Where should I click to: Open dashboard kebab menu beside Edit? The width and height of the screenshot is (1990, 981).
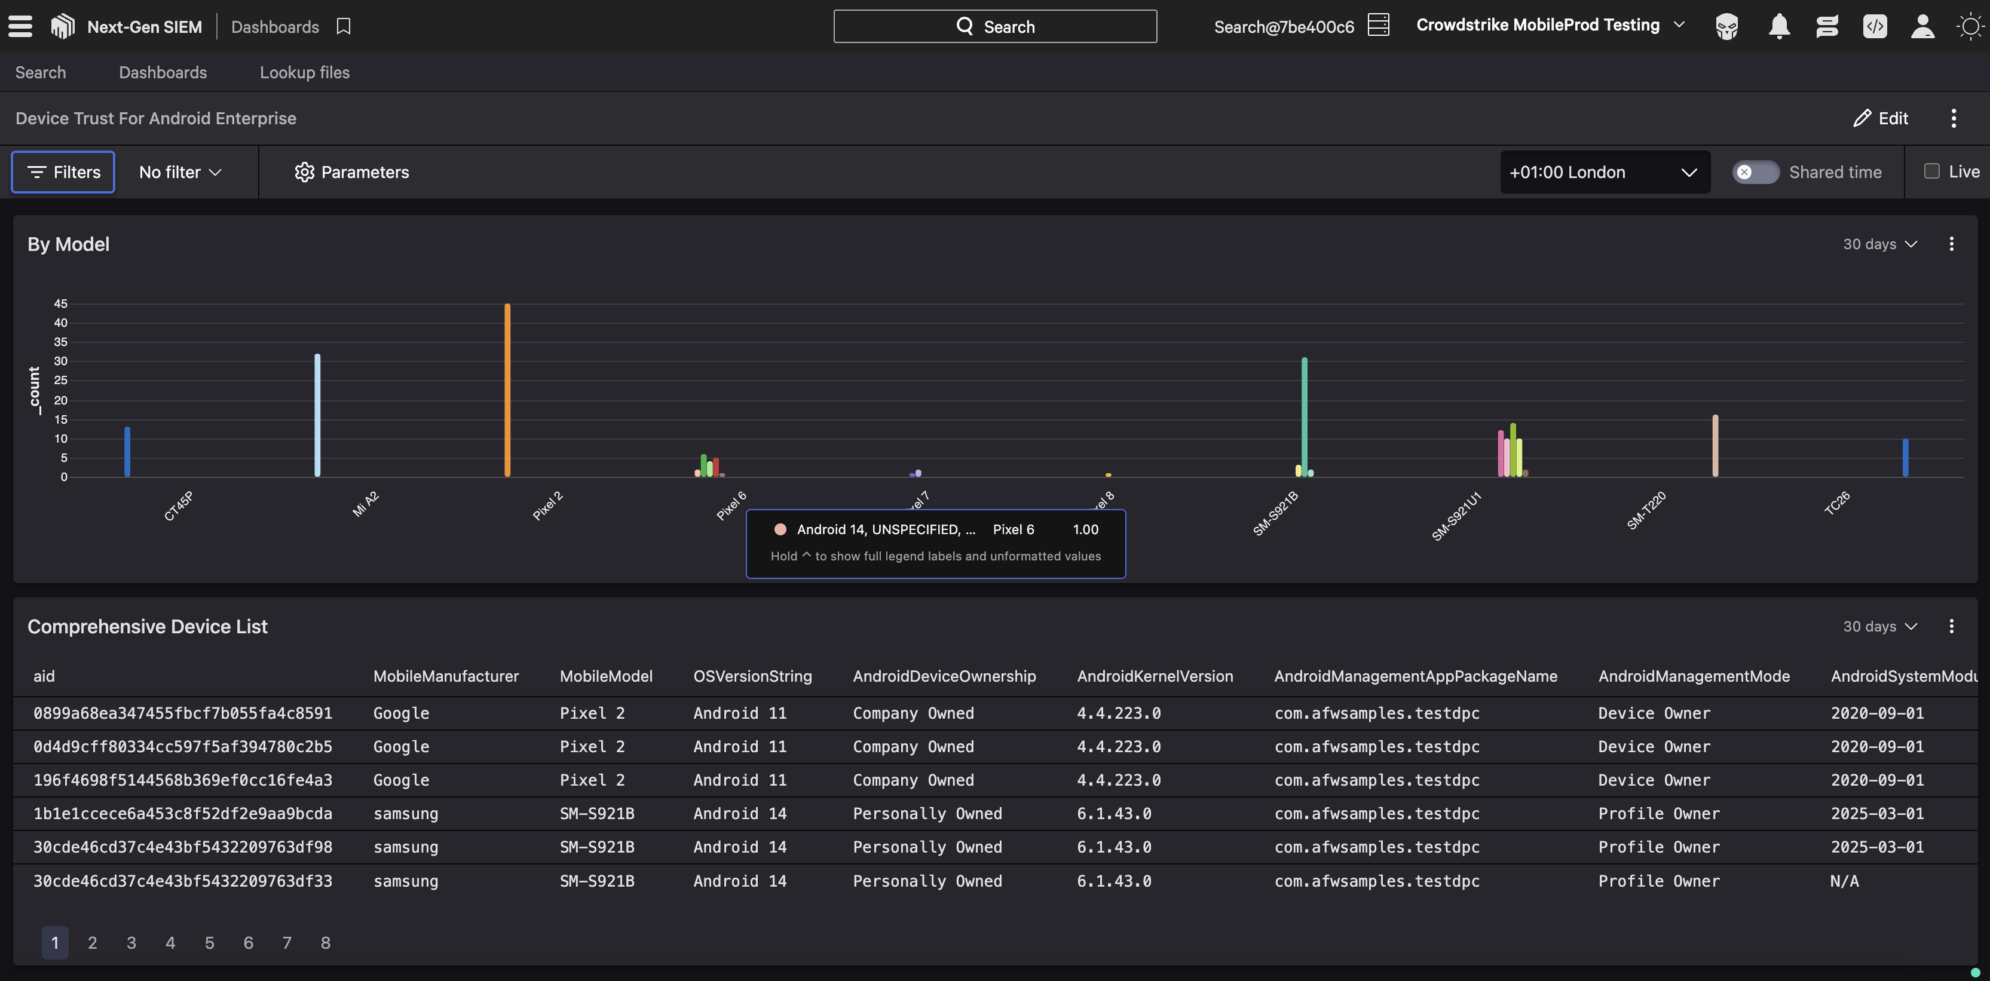[x=1954, y=118]
